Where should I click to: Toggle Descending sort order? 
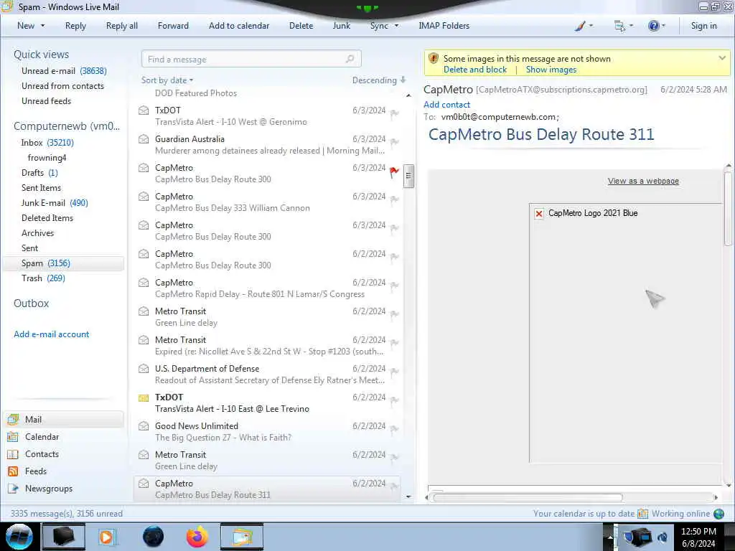[379, 80]
